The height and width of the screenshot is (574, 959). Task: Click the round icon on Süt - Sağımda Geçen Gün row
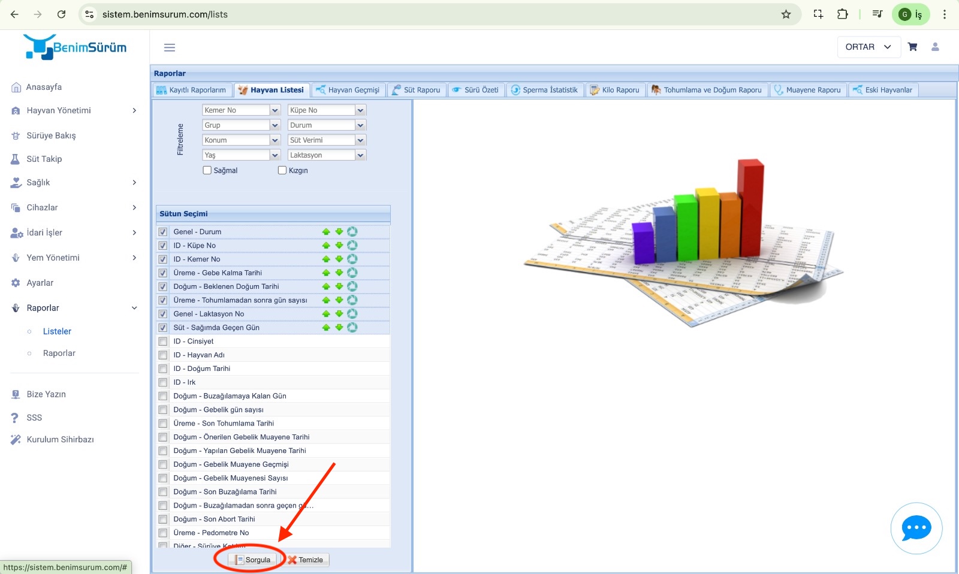(x=352, y=328)
